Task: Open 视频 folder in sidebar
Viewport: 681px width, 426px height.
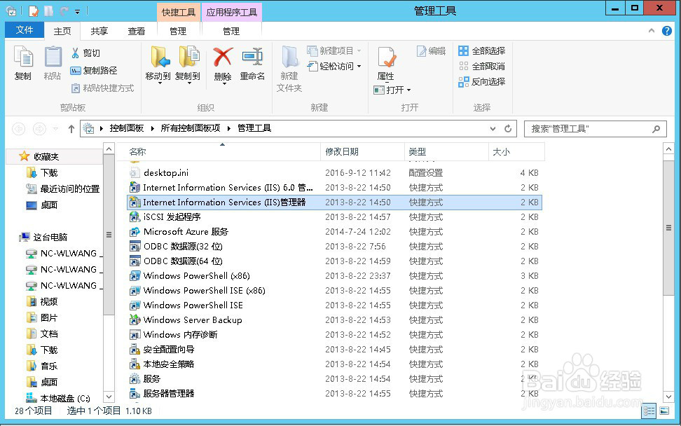Action: click(48, 301)
